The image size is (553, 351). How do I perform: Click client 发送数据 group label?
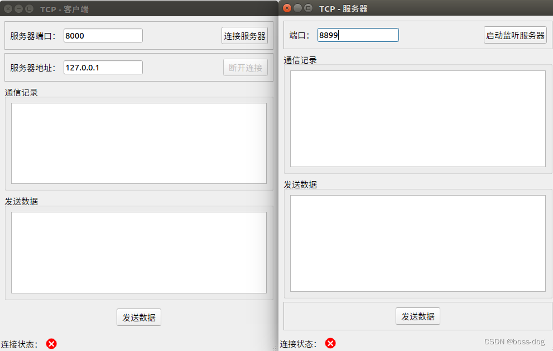[21, 201]
